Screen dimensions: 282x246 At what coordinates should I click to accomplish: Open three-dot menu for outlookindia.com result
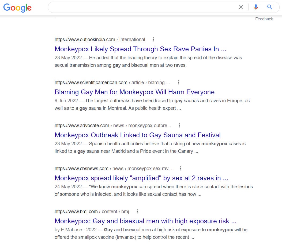point(153,40)
